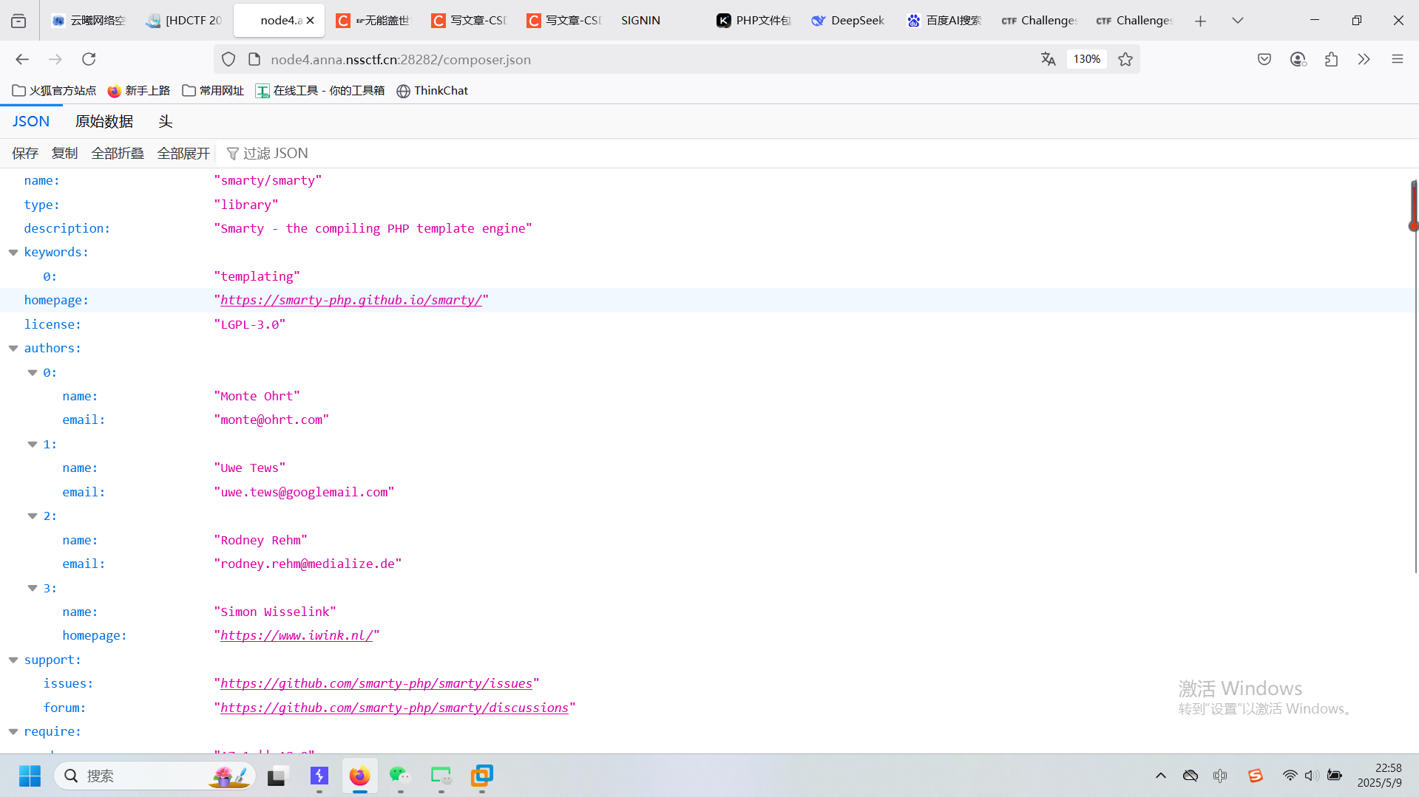Switch to the DeepSeek browser tab
The height and width of the screenshot is (797, 1419).
pyautogui.click(x=848, y=21)
